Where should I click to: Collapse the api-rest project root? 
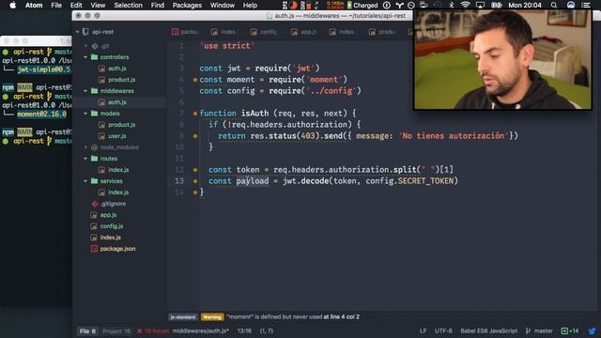(x=77, y=32)
